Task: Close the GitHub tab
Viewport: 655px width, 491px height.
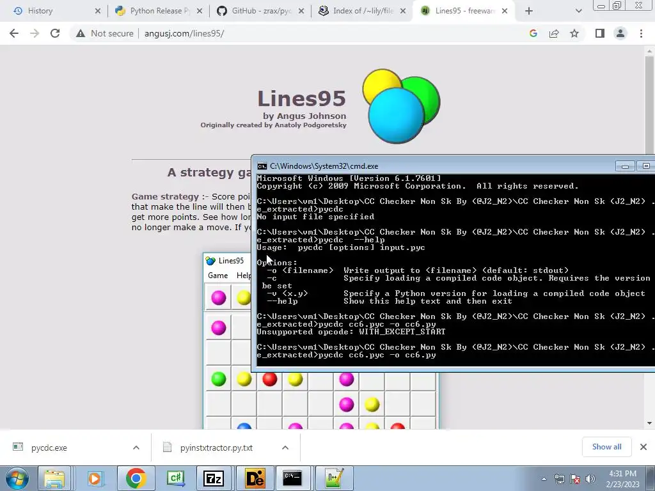Action: [301, 11]
